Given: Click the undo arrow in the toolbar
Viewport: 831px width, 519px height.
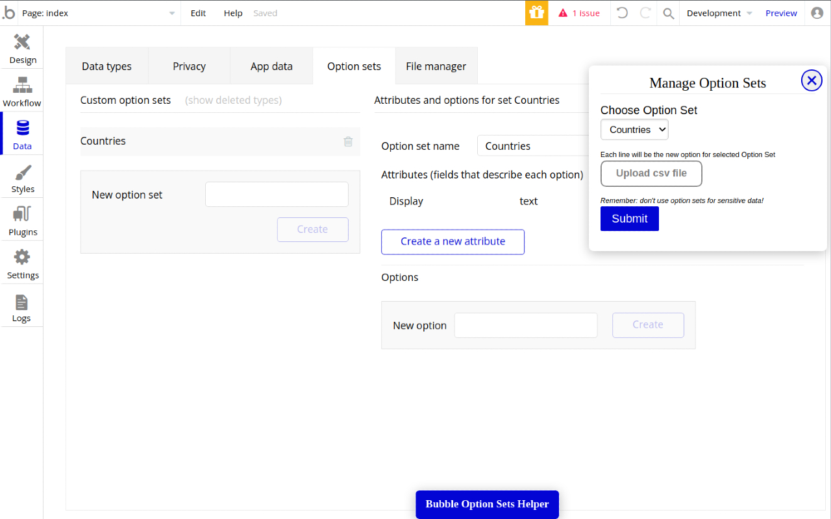Looking at the screenshot, I should coord(622,13).
